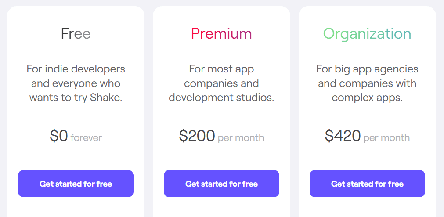Click the $0 price in the Free card
This screenshot has height=217, width=444.
[59, 136]
